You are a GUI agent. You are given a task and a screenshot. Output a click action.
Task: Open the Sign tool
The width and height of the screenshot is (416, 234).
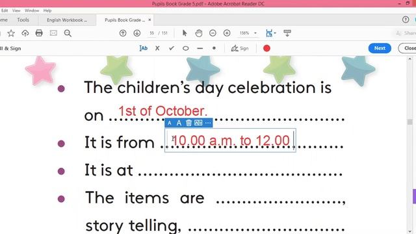pyautogui.click(x=240, y=48)
